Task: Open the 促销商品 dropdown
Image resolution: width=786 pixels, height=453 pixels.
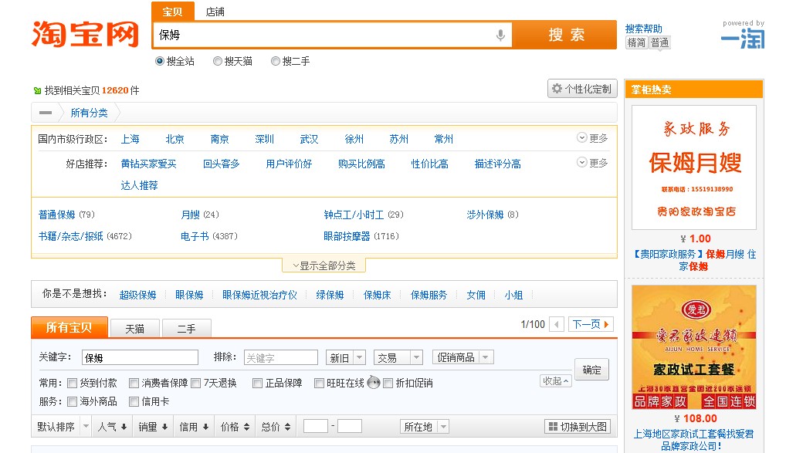Action: point(462,357)
